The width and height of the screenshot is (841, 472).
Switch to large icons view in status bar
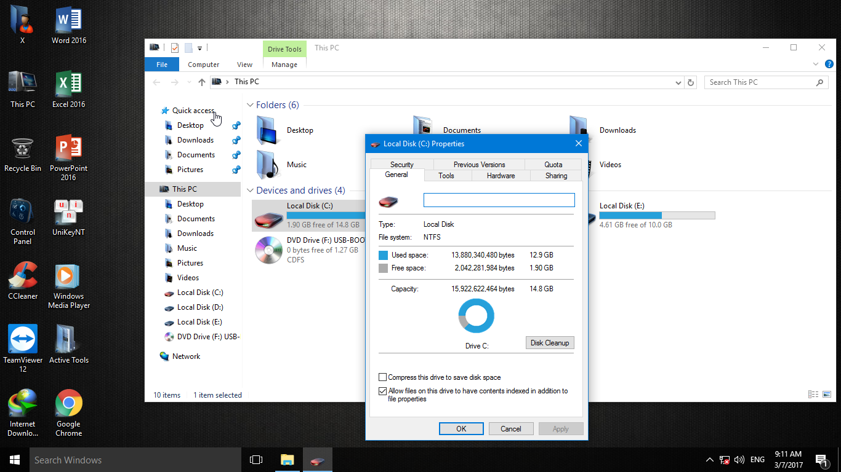point(827,395)
